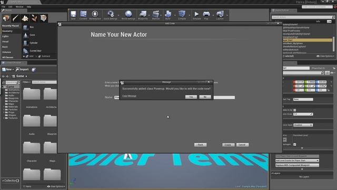Click the save-all icon next to Import
This screenshot has width=337, height=190.
pos(34,70)
